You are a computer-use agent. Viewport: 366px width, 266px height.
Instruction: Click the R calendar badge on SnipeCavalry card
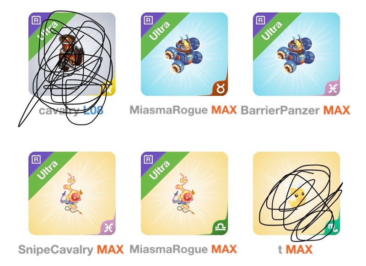36,159
